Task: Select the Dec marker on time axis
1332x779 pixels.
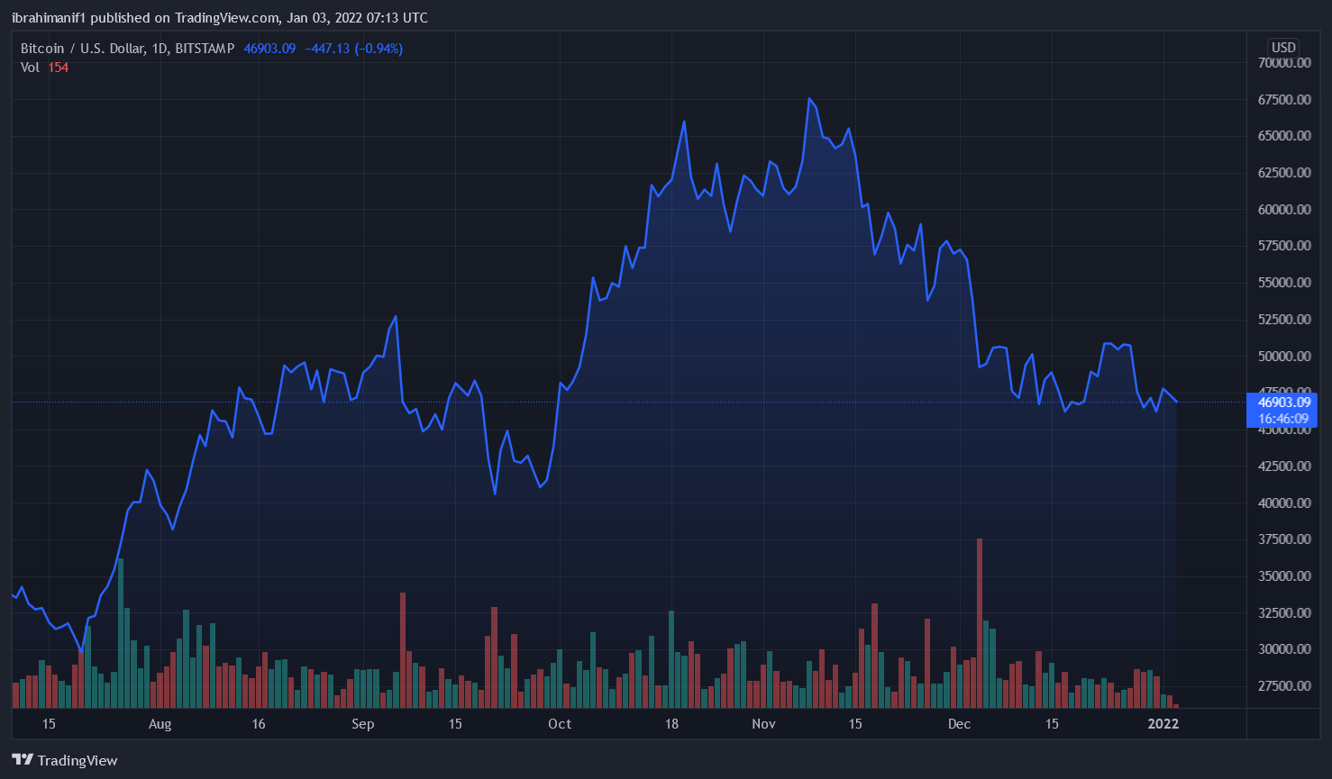Action: click(x=959, y=724)
